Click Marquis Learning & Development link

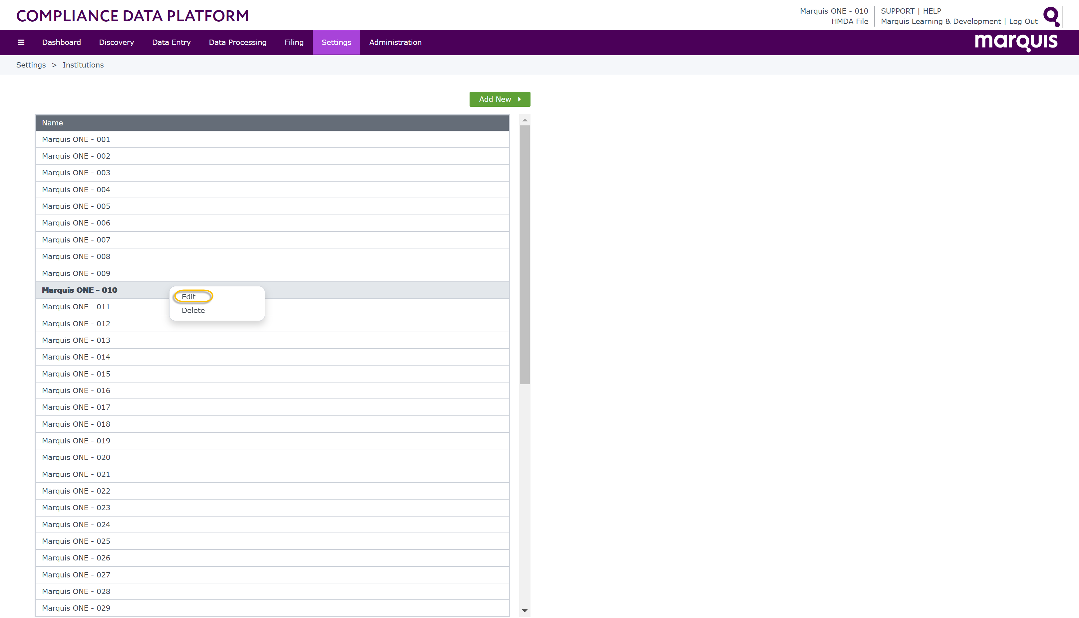[x=941, y=21]
